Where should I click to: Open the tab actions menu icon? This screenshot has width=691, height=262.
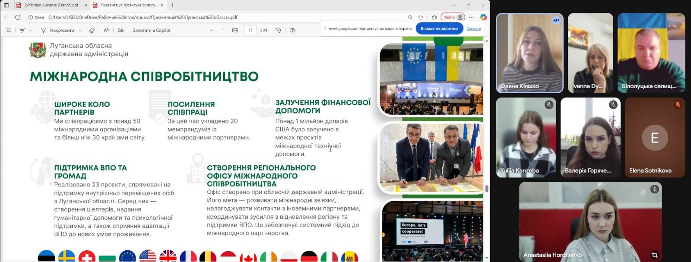(6, 5)
